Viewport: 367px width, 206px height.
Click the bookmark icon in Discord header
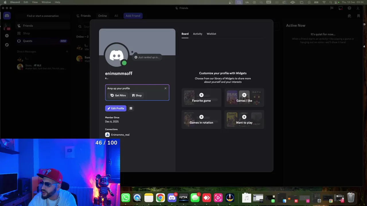[358, 16]
